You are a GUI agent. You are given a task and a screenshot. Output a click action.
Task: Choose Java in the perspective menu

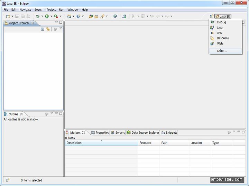point(225,28)
